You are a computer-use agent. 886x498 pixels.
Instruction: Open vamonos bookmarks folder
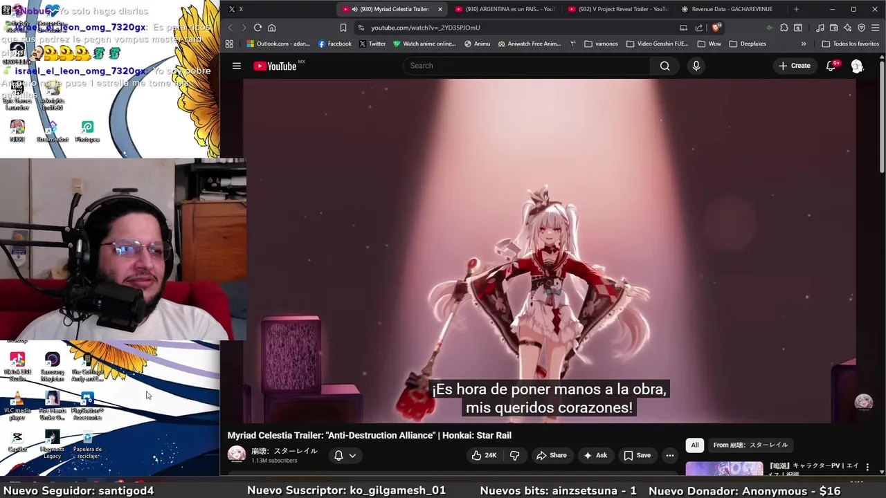[x=601, y=44]
